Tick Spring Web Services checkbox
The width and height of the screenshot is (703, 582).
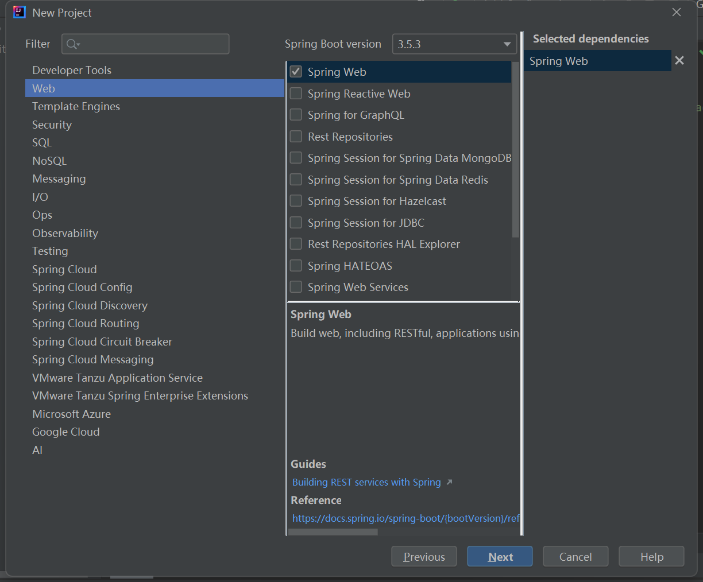tap(296, 287)
